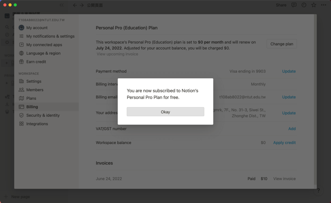Screen dimensions: 331x203
Task: Click the Billing credit card icon
Action: [x=21, y=107]
